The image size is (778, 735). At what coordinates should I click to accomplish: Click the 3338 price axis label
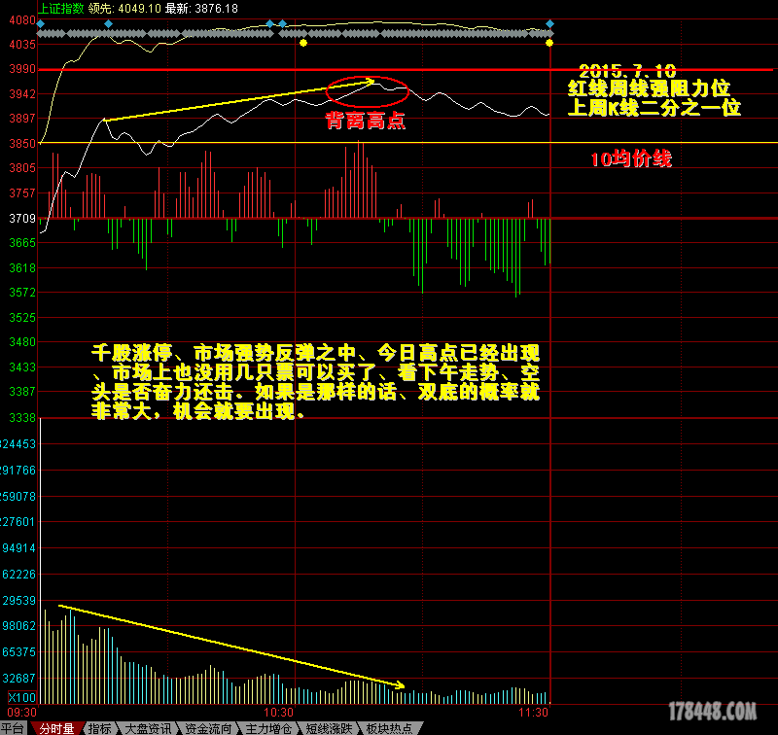click(22, 418)
